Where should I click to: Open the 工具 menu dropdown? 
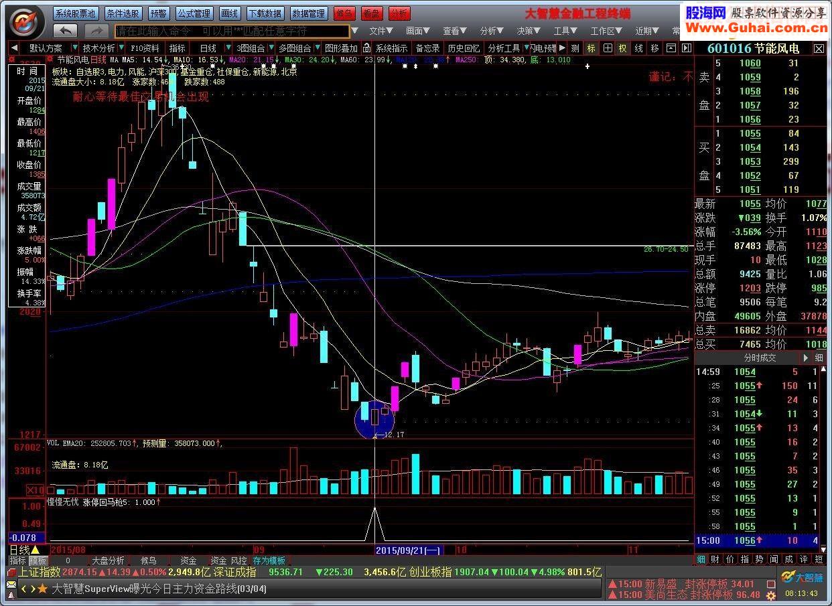pos(565,31)
